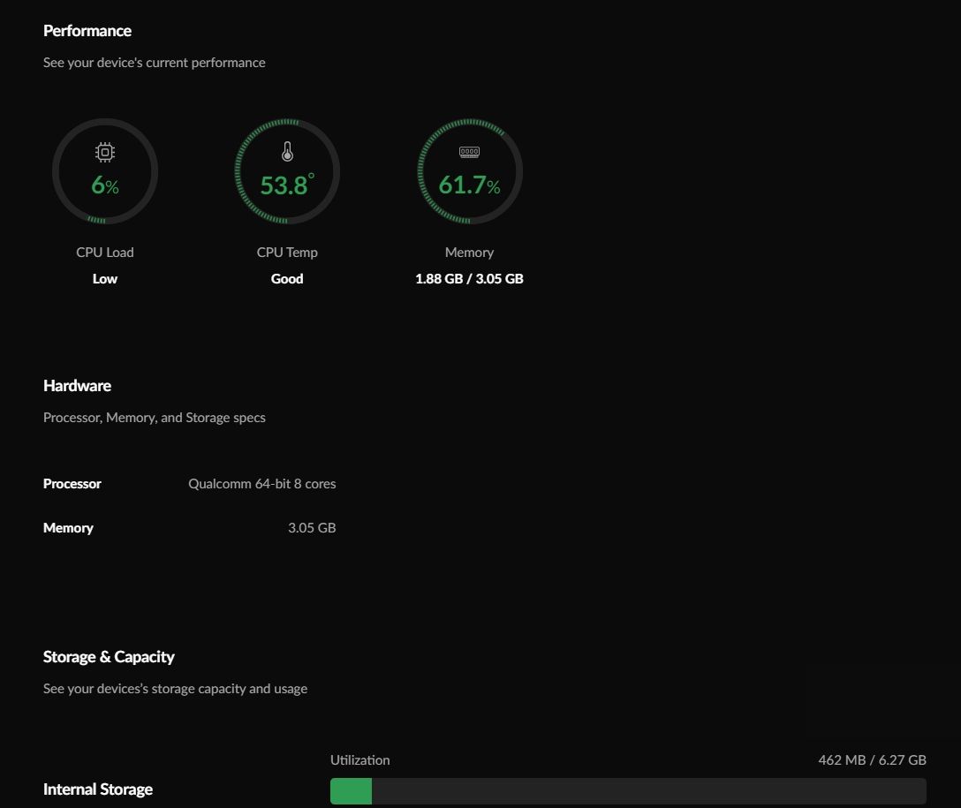Click the Hardware section heading
The image size is (961, 808).
click(77, 386)
